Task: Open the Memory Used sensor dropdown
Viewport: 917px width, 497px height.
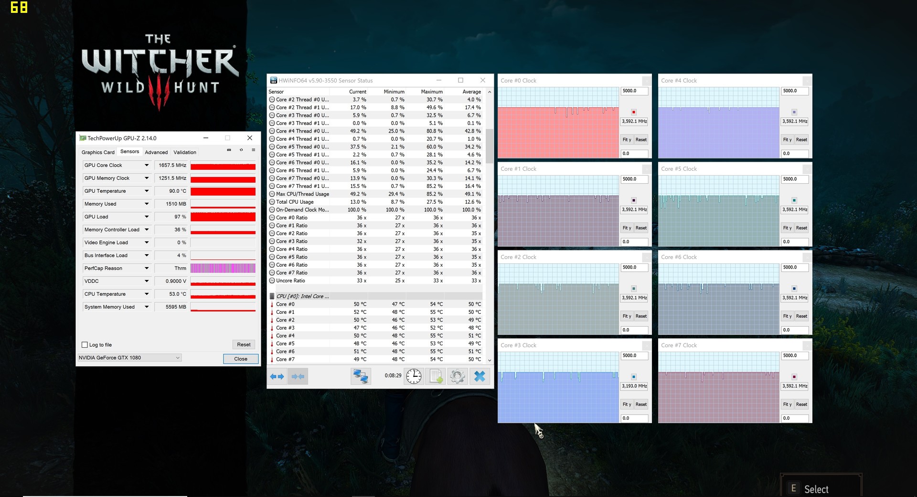Action: 147,204
